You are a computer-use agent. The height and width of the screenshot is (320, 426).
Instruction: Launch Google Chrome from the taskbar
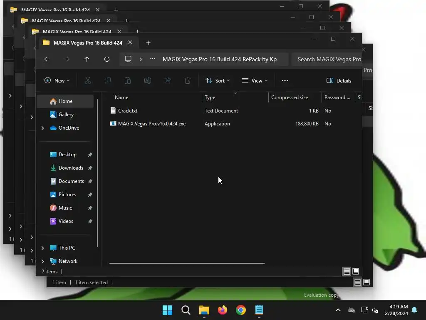[241, 310]
